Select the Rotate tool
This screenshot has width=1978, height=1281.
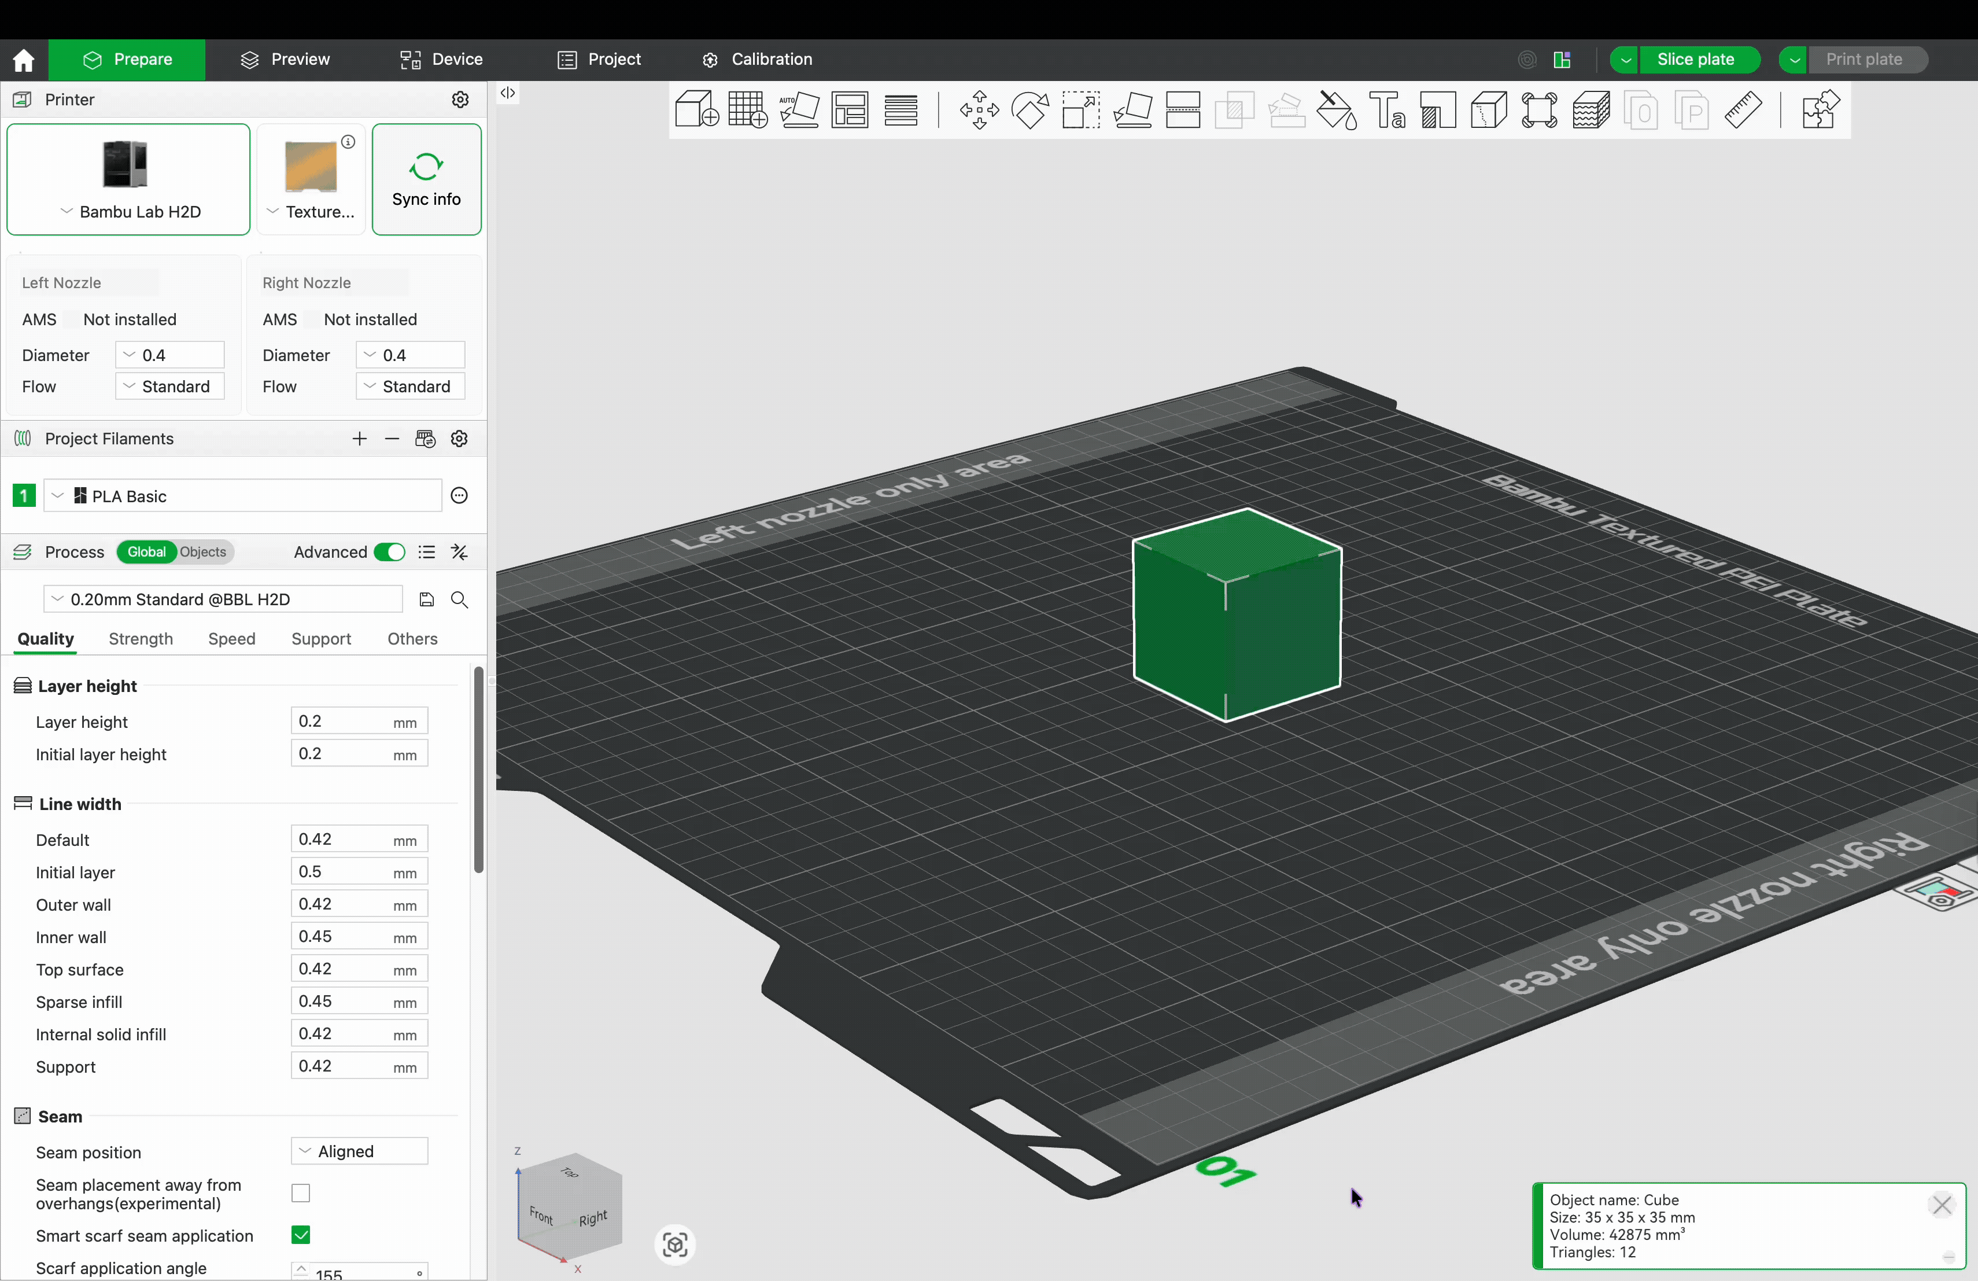click(x=1029, y=110)
